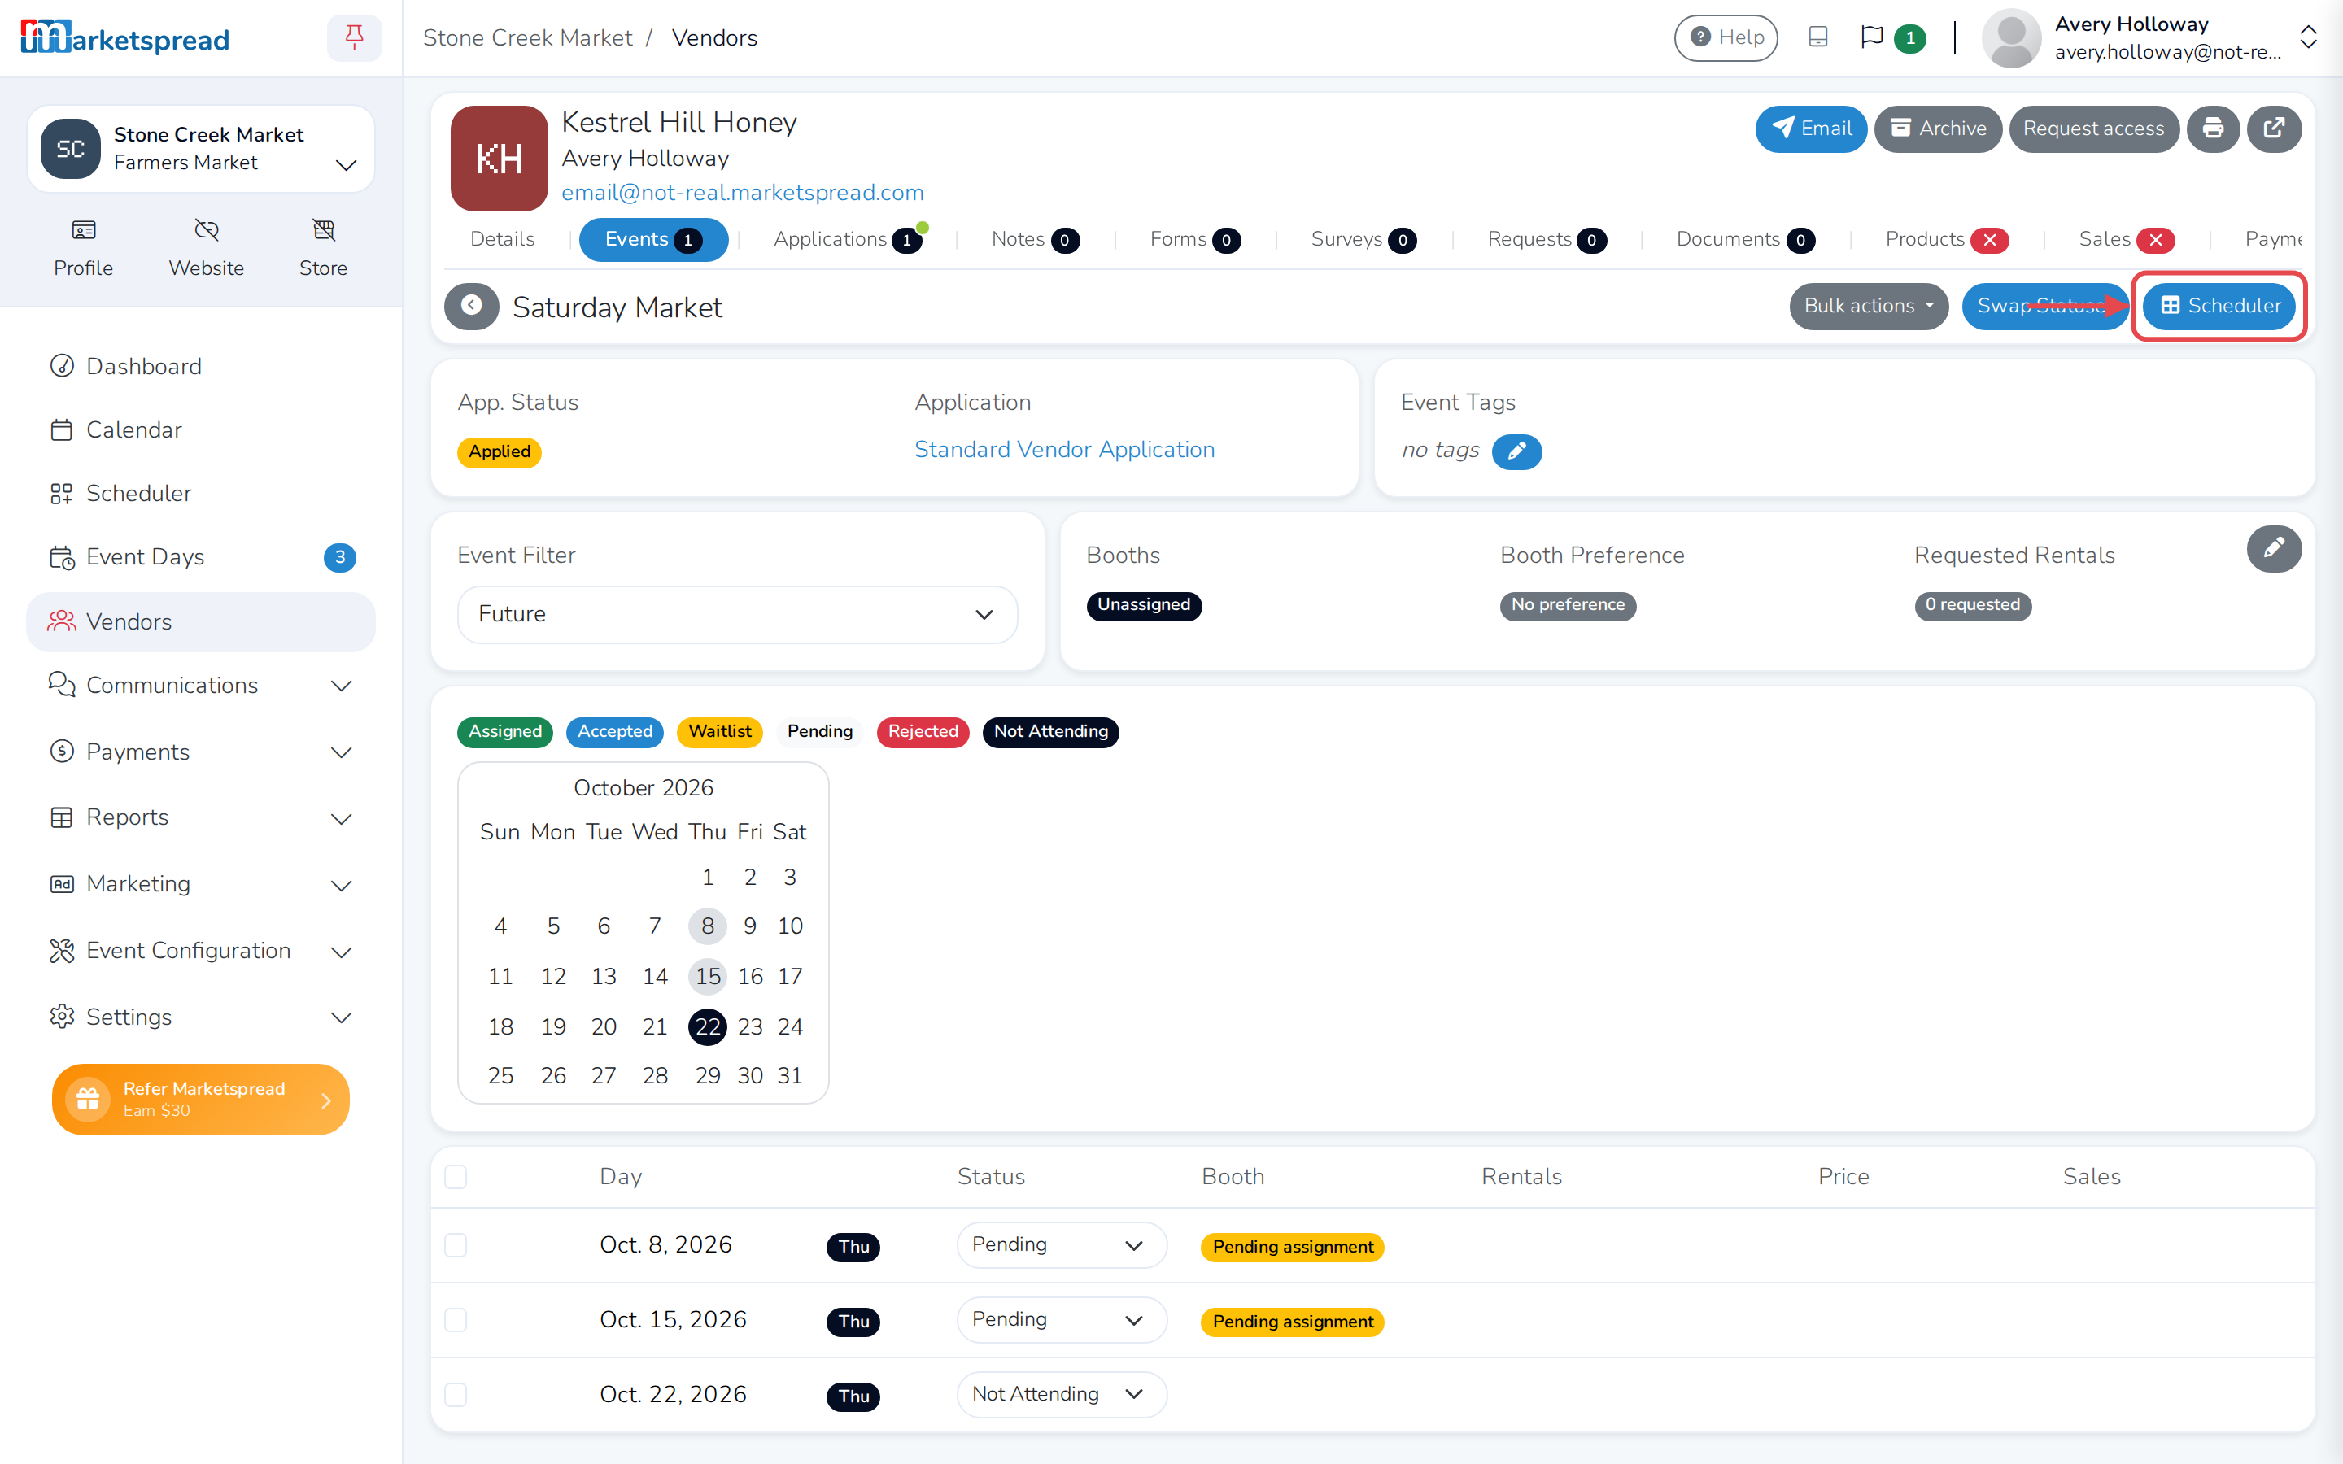Open Standard Vendor Application link

(1064, 449)
